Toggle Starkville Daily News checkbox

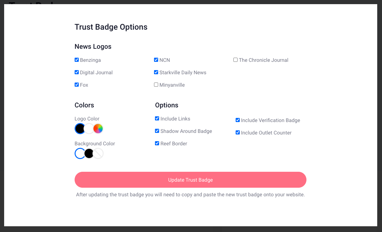pyautogui.click(x=156, y=72)
